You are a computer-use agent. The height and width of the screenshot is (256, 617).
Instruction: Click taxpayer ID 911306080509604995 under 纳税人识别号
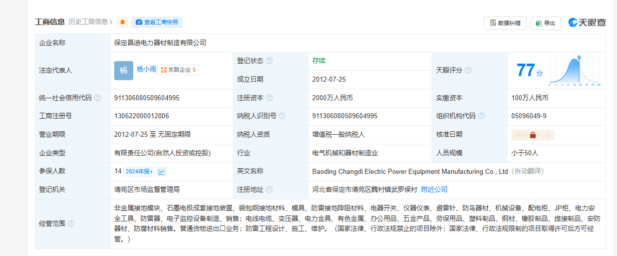(x=345, y=116)
